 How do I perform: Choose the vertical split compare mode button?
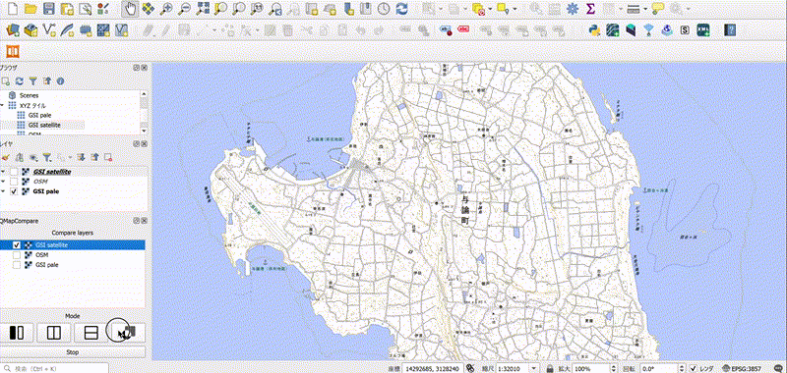point(54,332)
